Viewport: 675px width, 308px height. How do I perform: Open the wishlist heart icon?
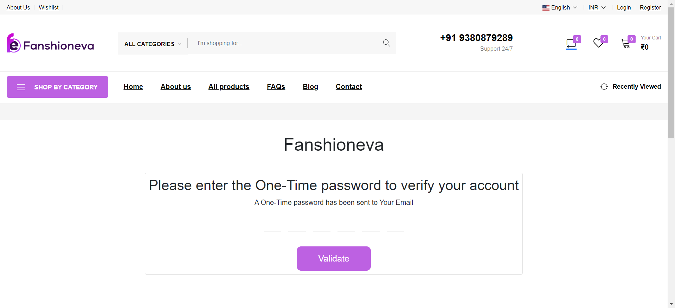[x=598, y=43]
